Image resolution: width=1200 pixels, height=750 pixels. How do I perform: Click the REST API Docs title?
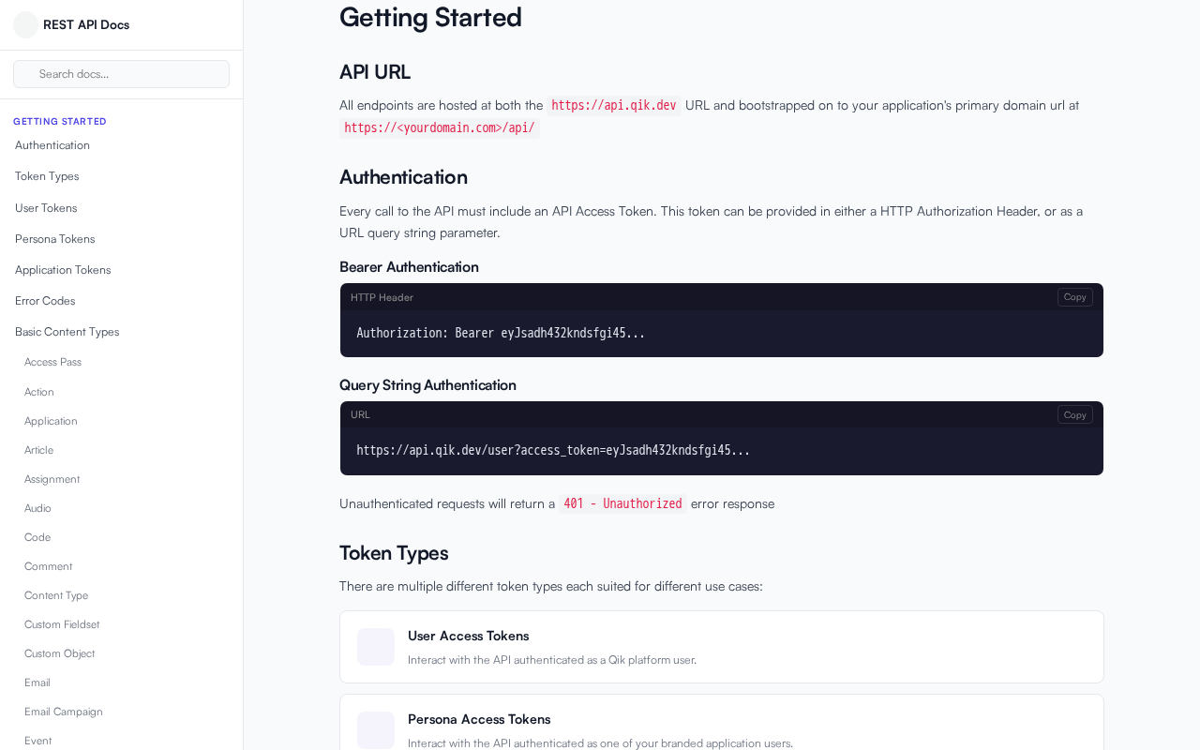86,25
